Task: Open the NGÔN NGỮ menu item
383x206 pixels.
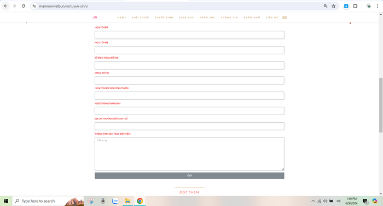Action: point(252,18)
